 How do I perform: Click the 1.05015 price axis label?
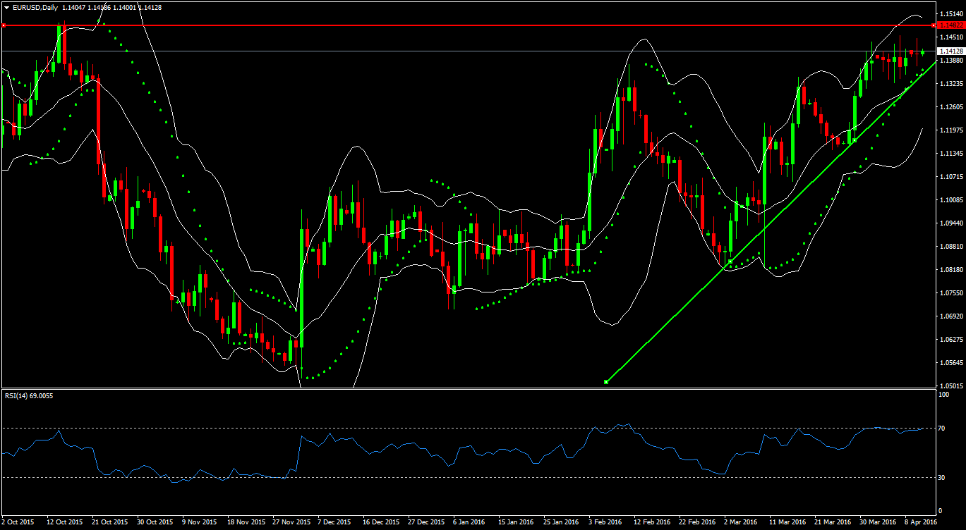point(951,386)
